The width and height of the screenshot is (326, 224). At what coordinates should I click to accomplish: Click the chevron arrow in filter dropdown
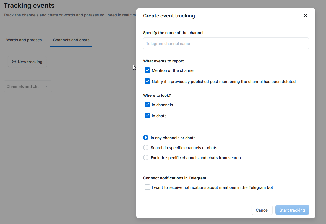46,86
